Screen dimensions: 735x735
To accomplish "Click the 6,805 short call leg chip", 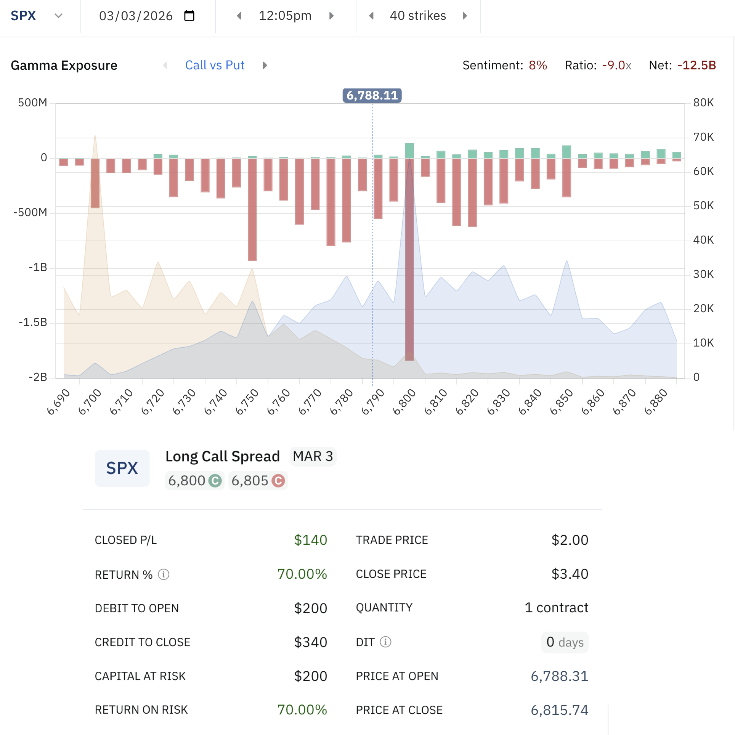I will (x=258, y=481).
